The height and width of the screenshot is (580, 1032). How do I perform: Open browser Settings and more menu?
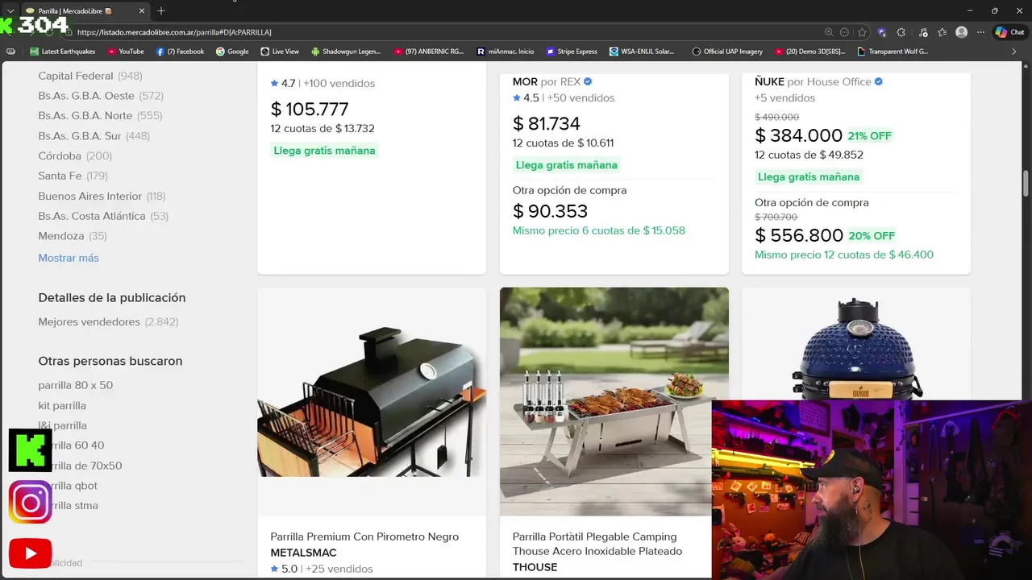coord(980,32)
